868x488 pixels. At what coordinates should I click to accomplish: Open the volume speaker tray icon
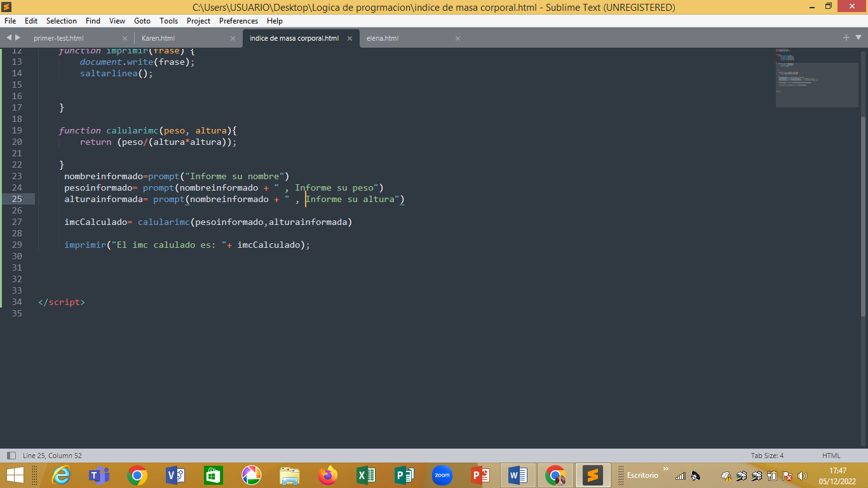(803, 476)
